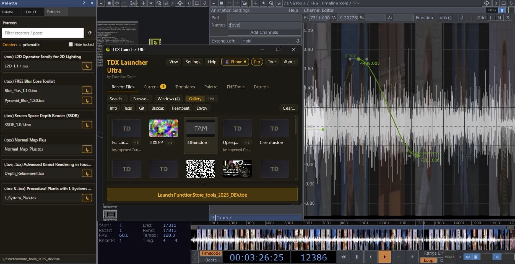Toggle Grid L option in Channel Editor

click(491, 18)
